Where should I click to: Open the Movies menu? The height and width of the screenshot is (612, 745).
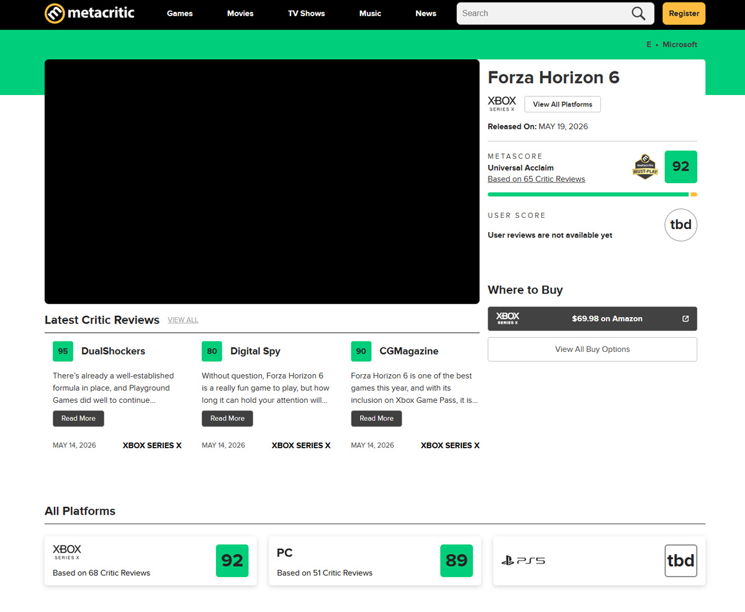[x=240, y=14]
